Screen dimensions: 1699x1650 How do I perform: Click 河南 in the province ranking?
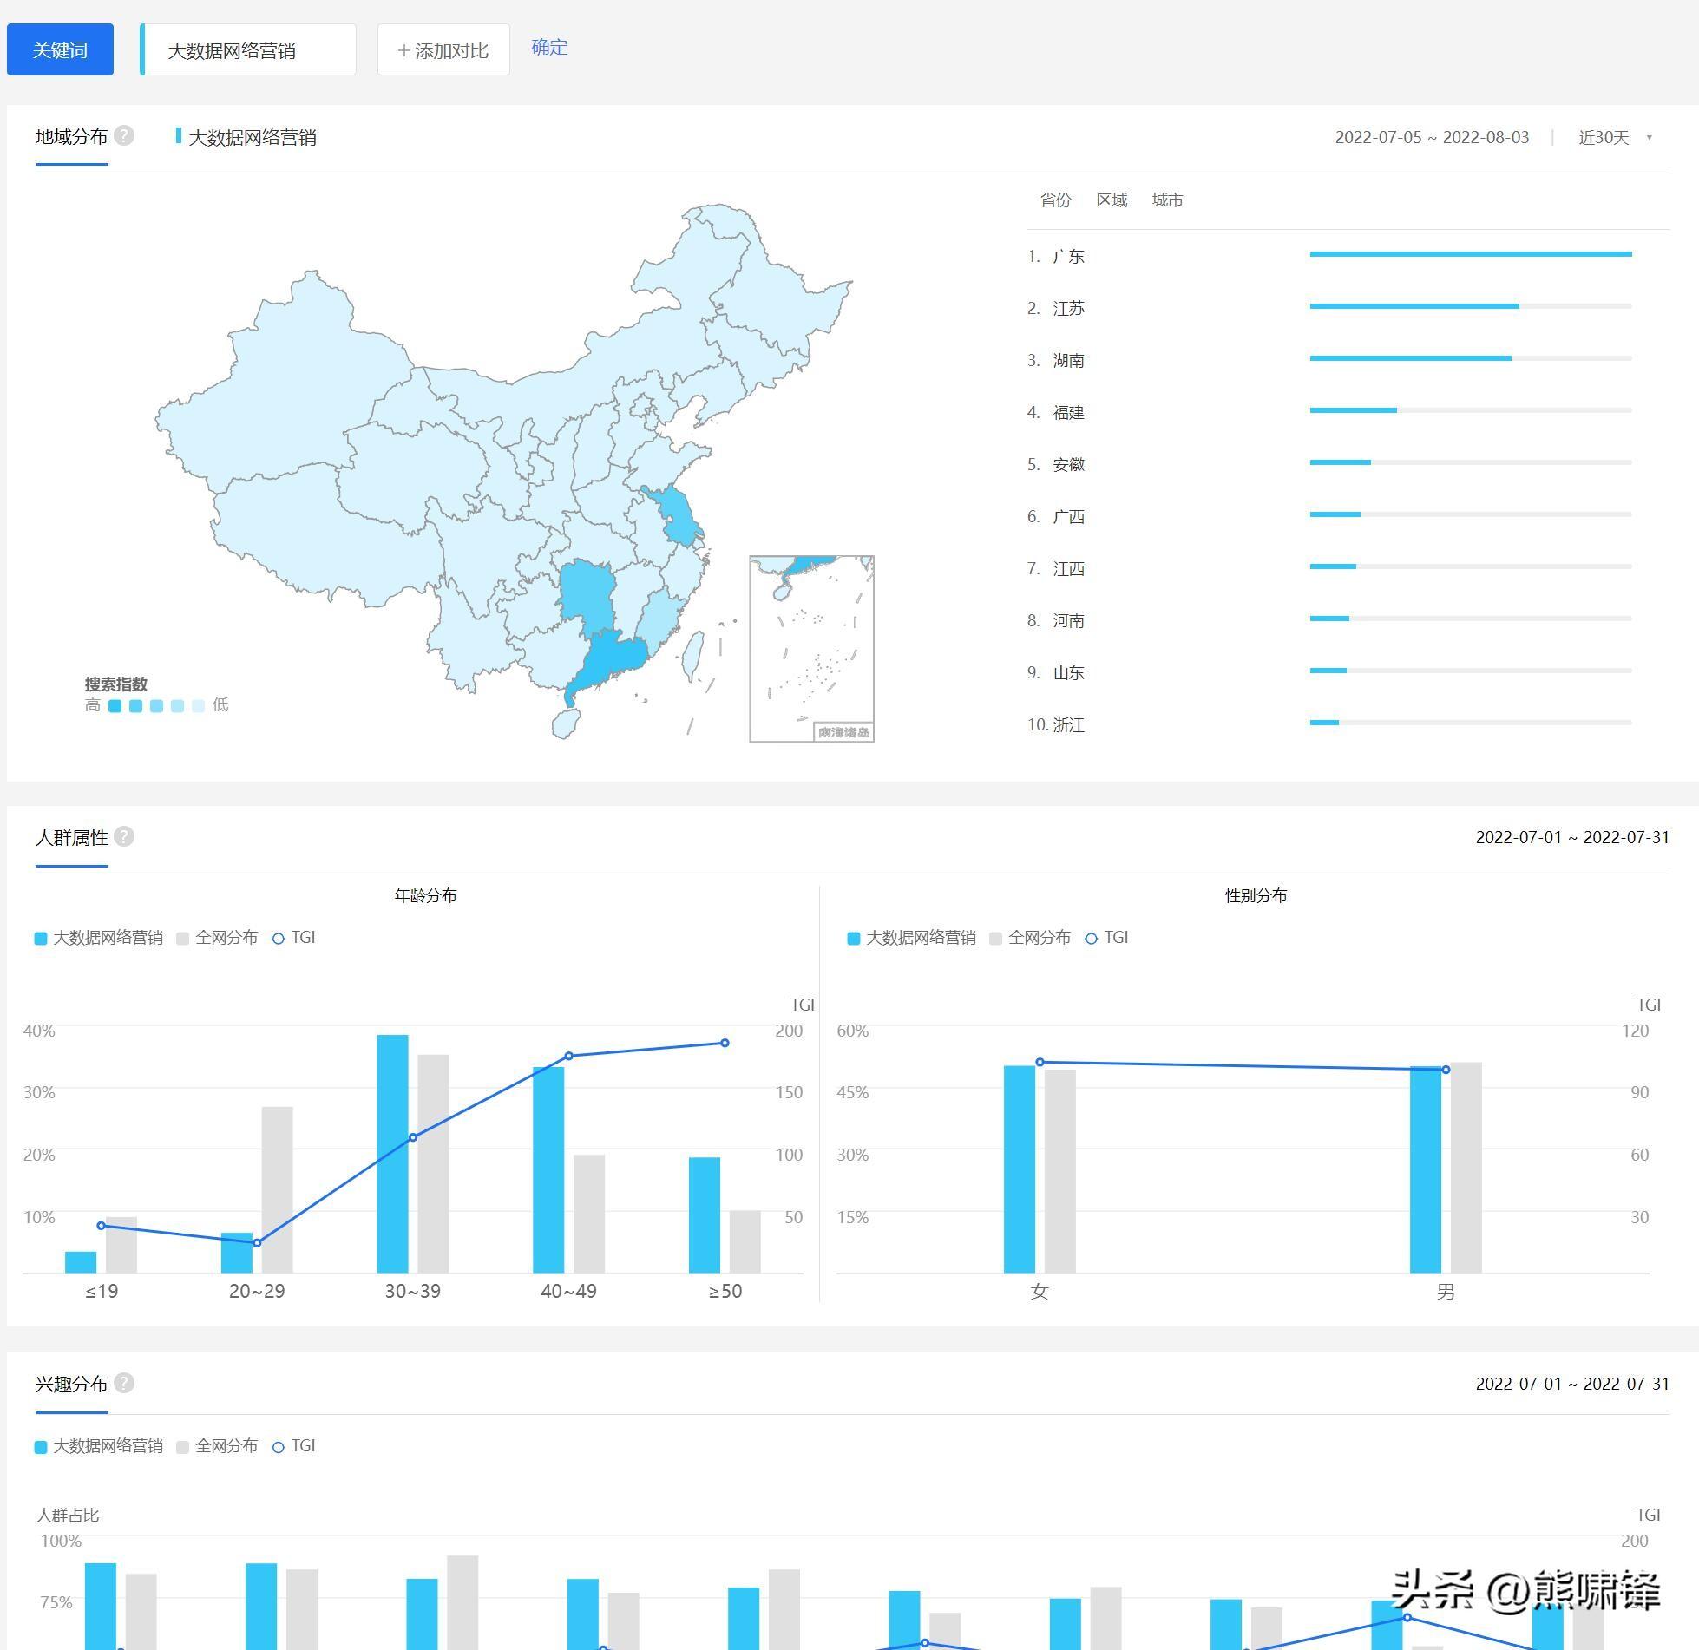point(1068,620)
